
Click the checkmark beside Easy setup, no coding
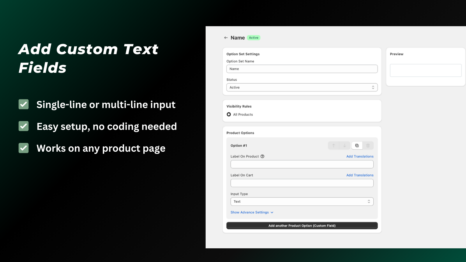(x=23, y=126)
